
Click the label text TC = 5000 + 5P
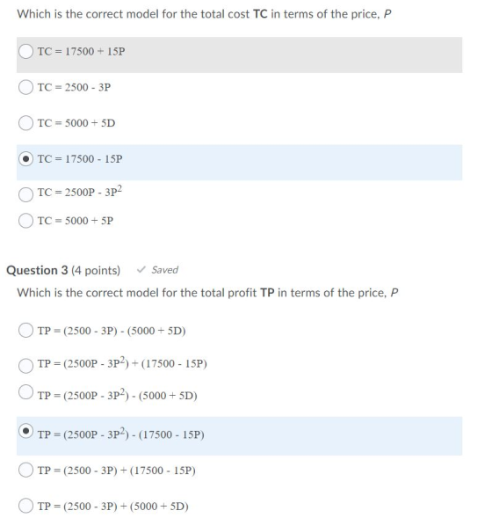(76, 221)
